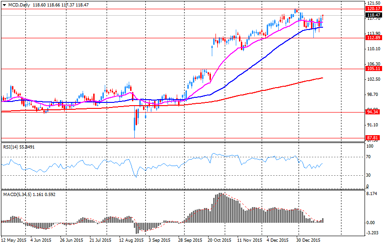The height and width of the screenshot is (244, 383).
Task: Open the chart menu triangle beside MCD,Daily
Action: coord(5,5)
